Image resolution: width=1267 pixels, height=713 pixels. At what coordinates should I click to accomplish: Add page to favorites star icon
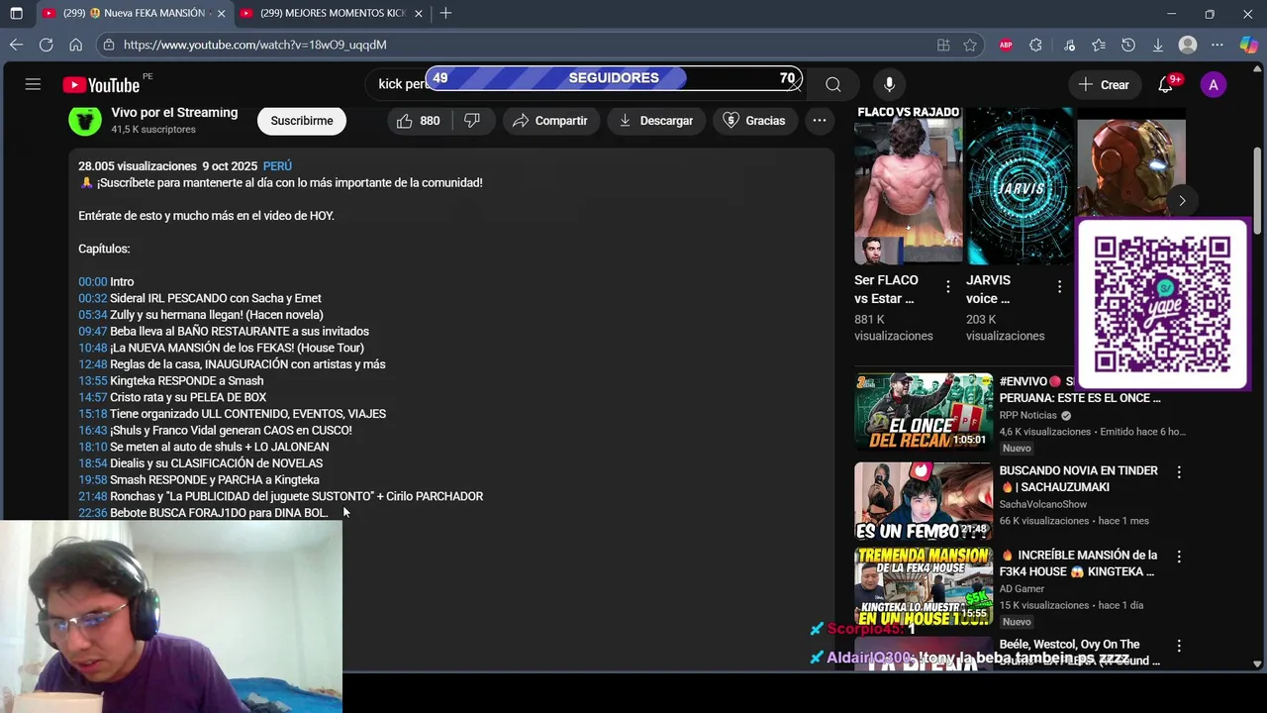[970, 45]
